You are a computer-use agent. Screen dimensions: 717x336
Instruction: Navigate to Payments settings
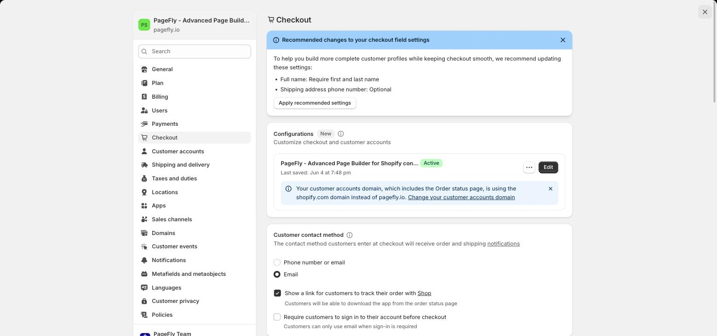click(195, 124)
